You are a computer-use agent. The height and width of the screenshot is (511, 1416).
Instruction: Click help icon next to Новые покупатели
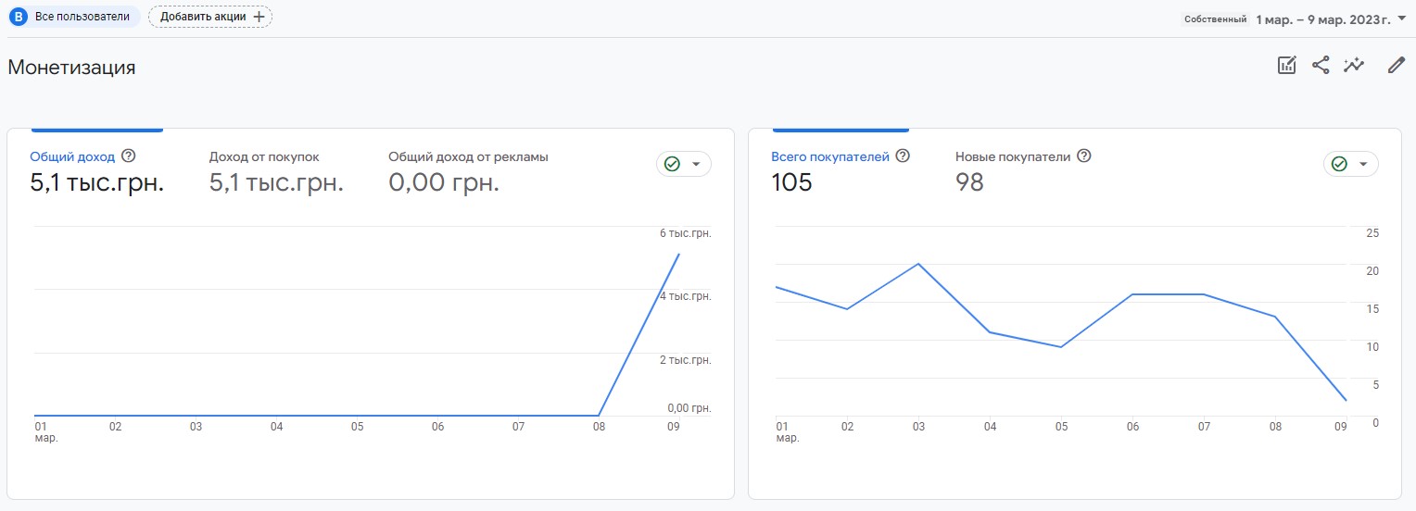coord(1084,156)
